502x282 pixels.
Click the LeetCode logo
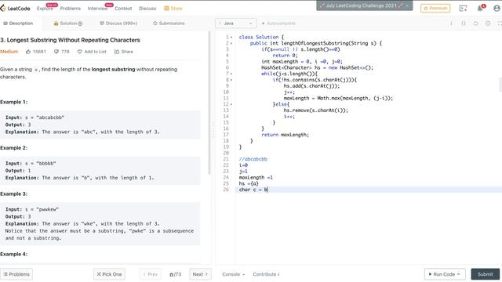[15, 9]
